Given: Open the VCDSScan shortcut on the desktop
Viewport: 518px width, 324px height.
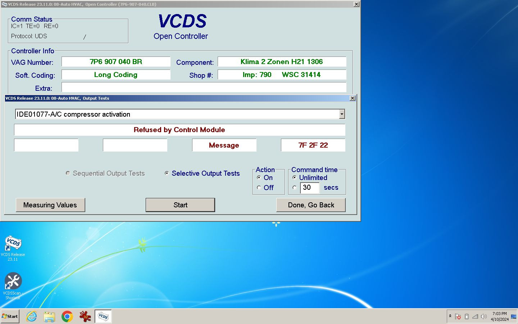Looking at the screenshot, I should (13, 286).
